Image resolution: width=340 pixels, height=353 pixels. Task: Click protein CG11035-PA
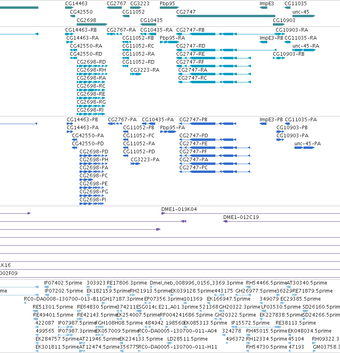301,120
